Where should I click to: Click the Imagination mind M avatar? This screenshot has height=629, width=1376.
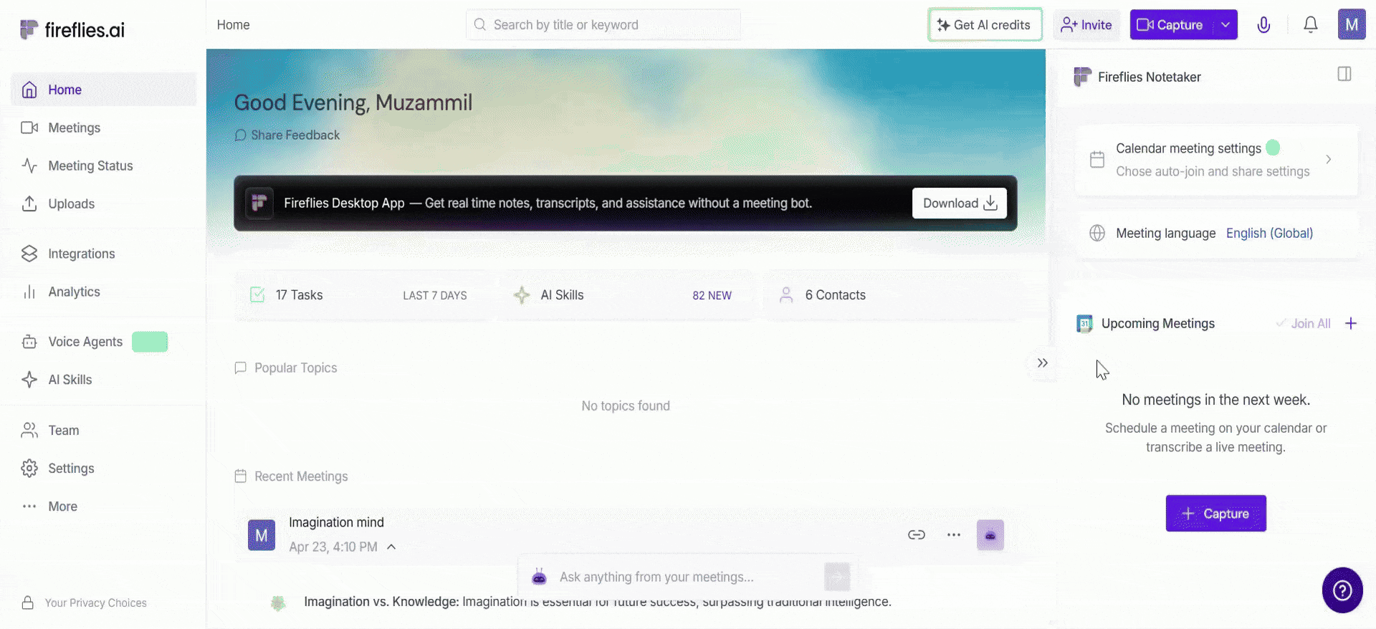[262, 535]
